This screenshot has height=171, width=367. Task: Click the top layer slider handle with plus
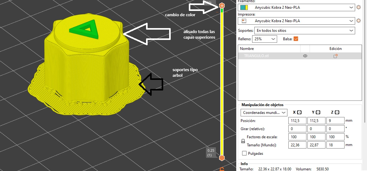(x=222, y=6)
